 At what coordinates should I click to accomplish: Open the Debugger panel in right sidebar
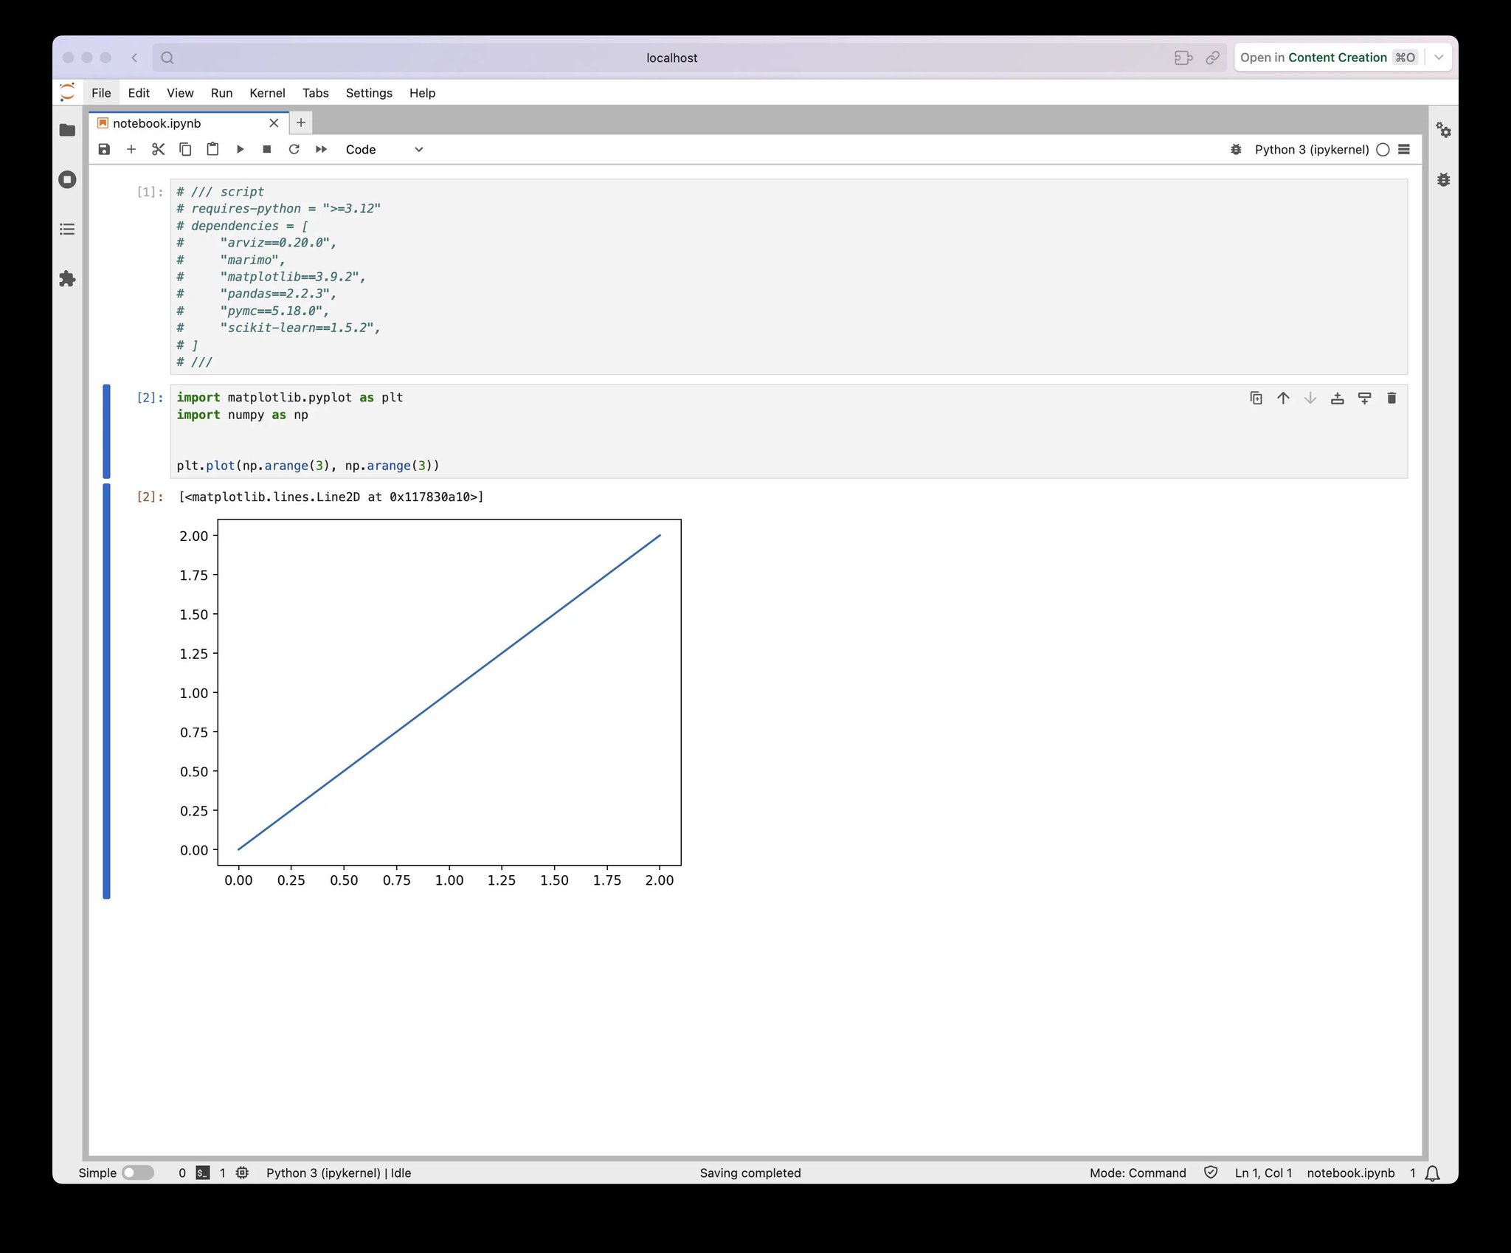(1443, 179)
